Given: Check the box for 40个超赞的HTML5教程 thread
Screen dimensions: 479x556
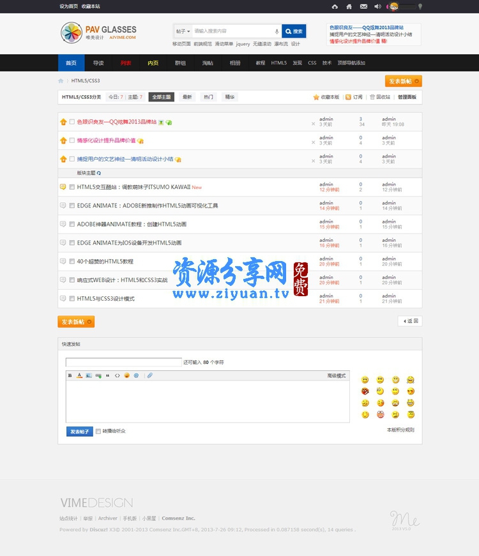Looking at the screenshot, I should pyautogui.click(x=72, y=261).
